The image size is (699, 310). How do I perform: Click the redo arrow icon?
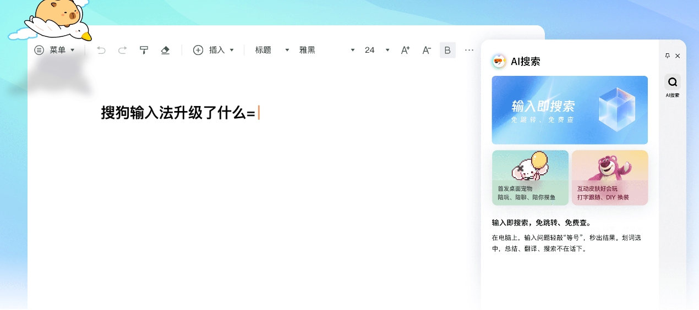(122, 50)
